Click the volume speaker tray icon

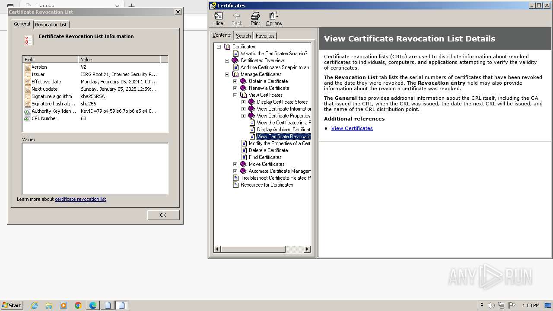tap(491, 305)
